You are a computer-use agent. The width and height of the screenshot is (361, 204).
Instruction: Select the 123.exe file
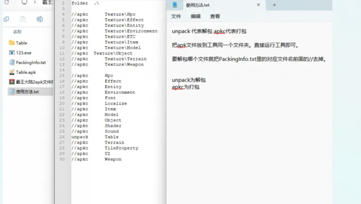(20, 53)
